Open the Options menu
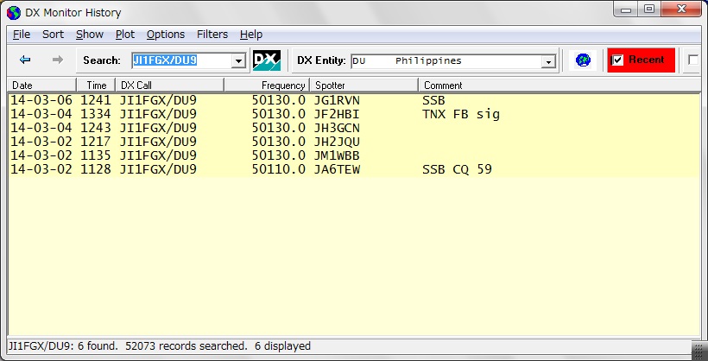The width and height of the screenshot is (708, 361). coord(165,35)
